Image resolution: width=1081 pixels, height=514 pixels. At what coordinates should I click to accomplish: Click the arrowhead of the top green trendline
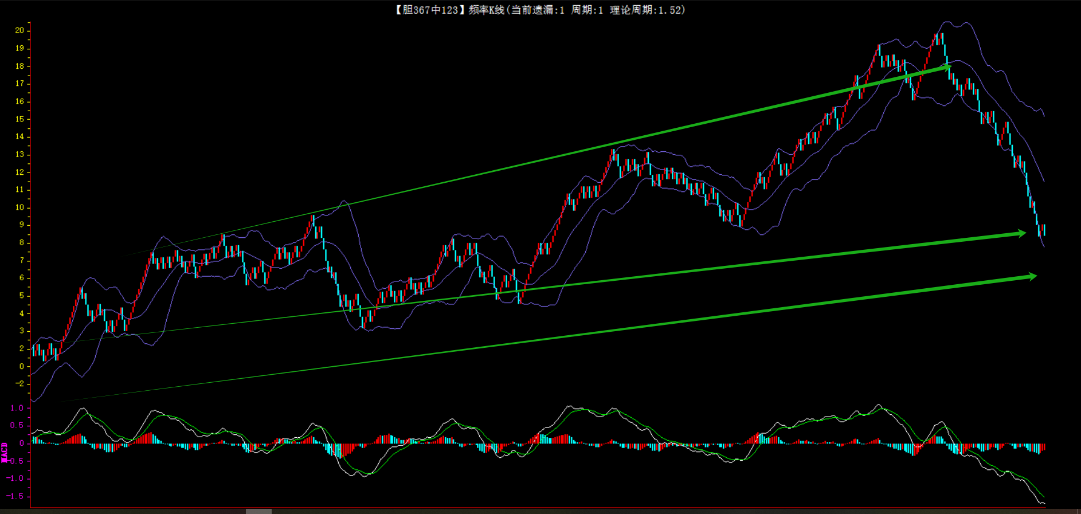(946, 68)
